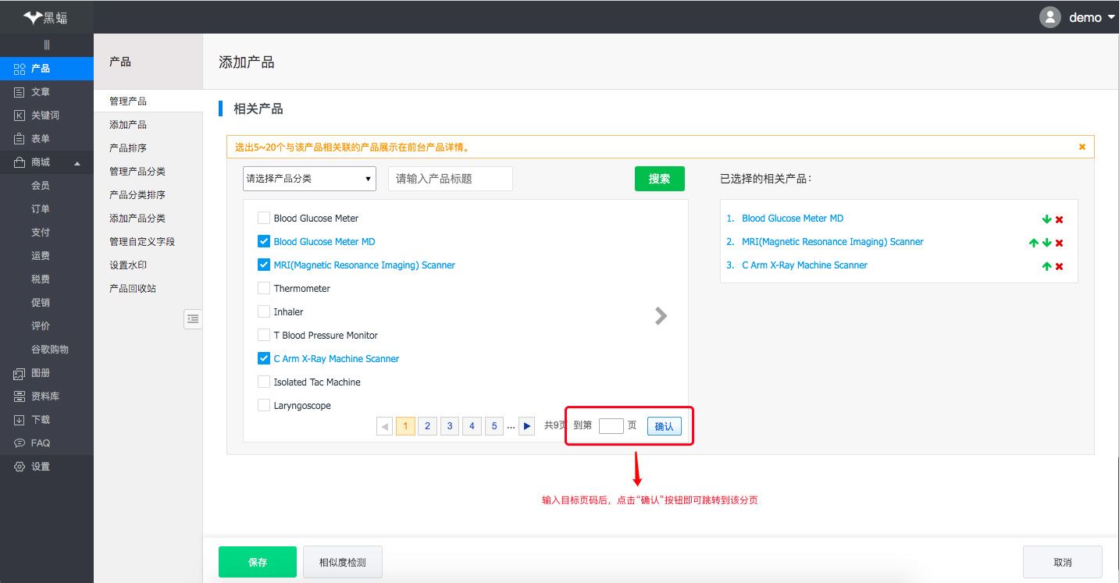Select 订单 under the mall menu
Viewport: 1119px width, 583px height.
tap(41, 208)
